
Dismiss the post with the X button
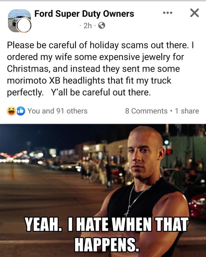[195, 13]
